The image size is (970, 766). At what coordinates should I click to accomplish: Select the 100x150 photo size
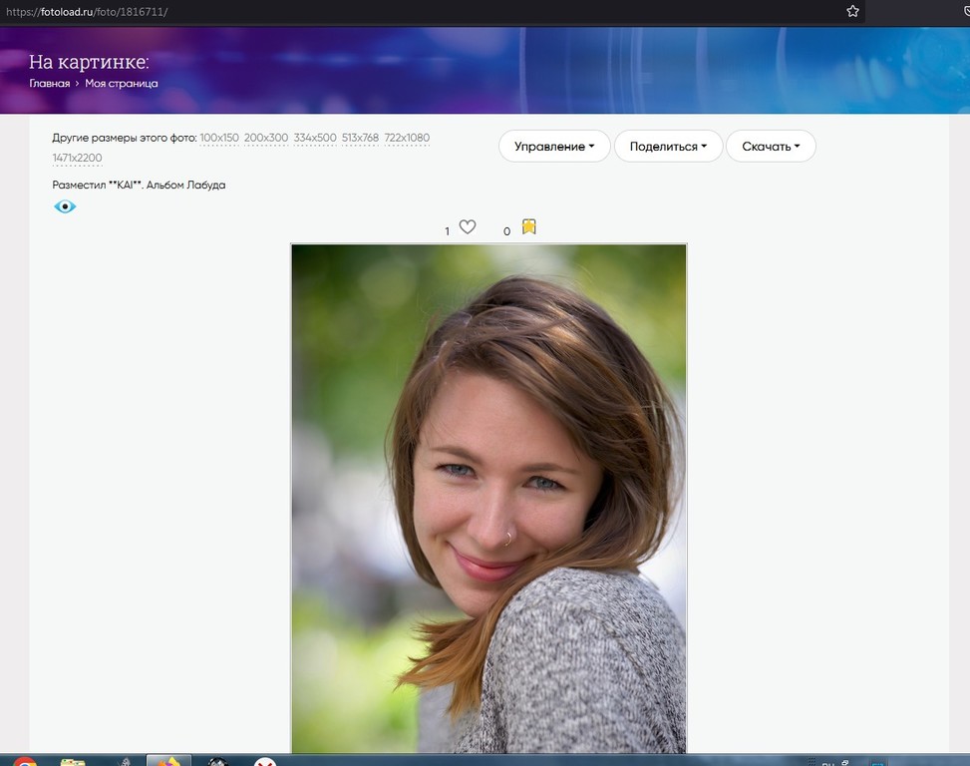pos(219,138)
